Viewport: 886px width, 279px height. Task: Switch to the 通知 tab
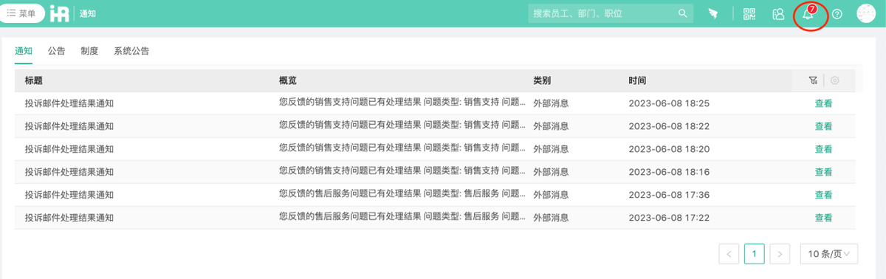(x=24, y=51)
